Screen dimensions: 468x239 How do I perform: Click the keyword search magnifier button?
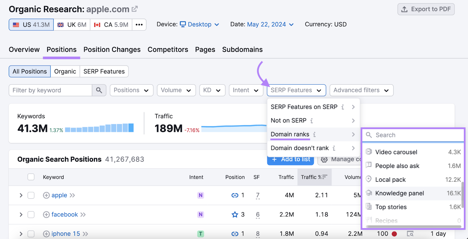click(x=99, y=90)
